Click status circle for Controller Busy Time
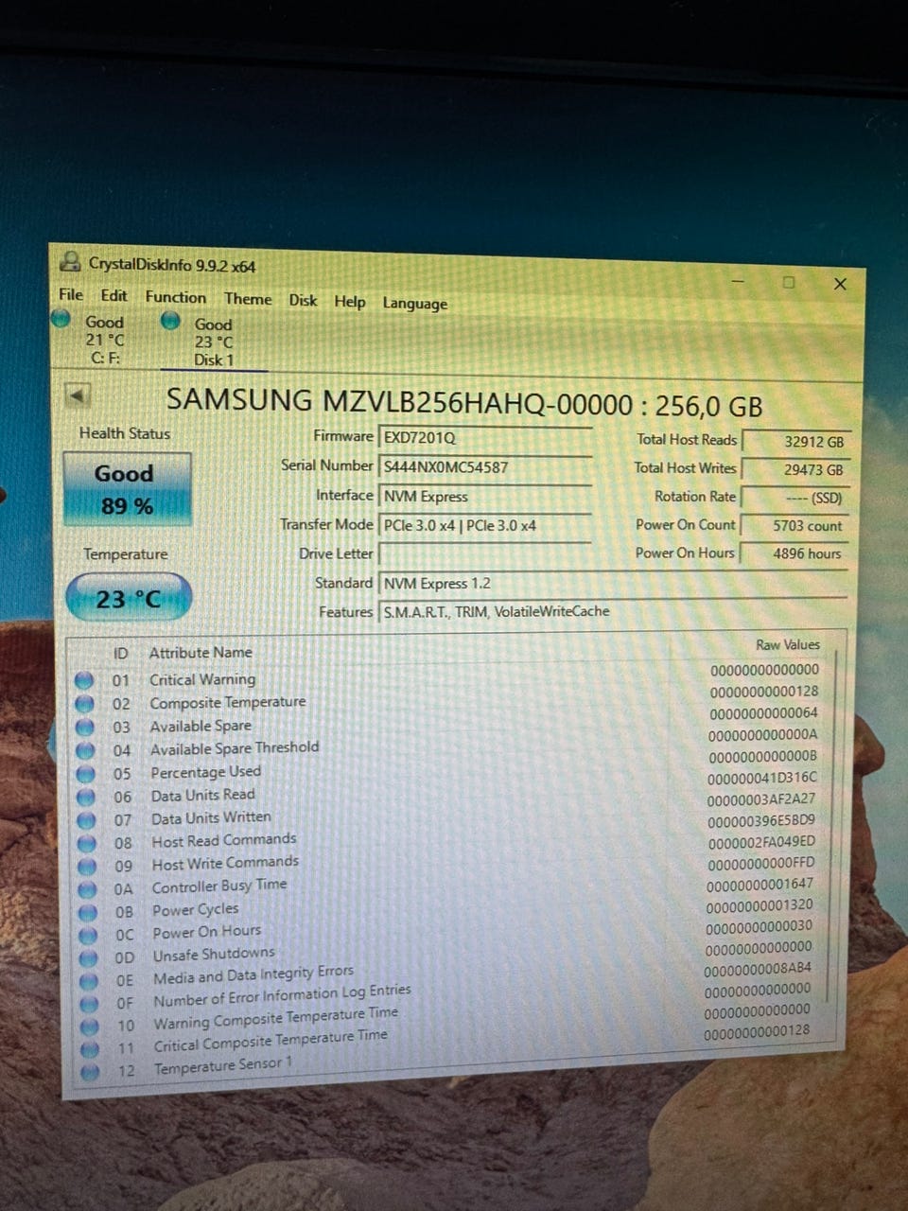This screenshot has height=1211, width=908. coord(88,889)
